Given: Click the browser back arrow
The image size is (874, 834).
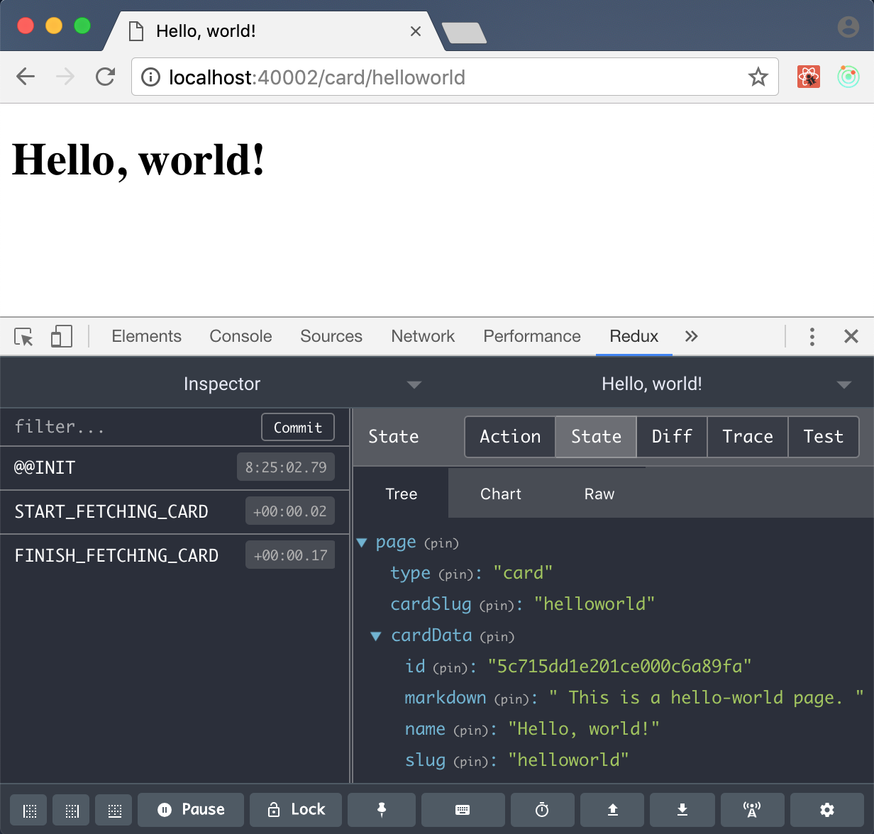Looking at the screenshot, I should coord(26,77).
